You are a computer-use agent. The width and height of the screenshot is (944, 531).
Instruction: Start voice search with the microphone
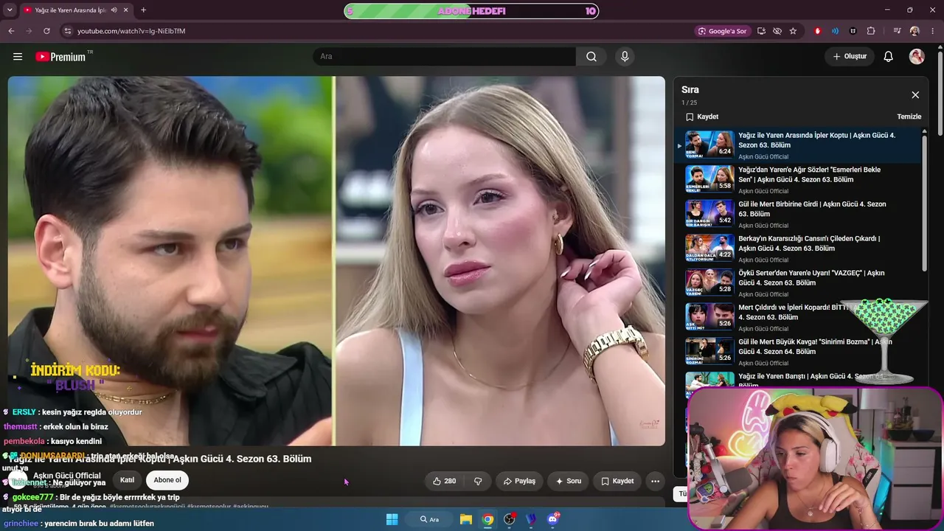tap(625, 57)
